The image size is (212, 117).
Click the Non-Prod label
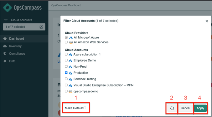tap(80, 67)
